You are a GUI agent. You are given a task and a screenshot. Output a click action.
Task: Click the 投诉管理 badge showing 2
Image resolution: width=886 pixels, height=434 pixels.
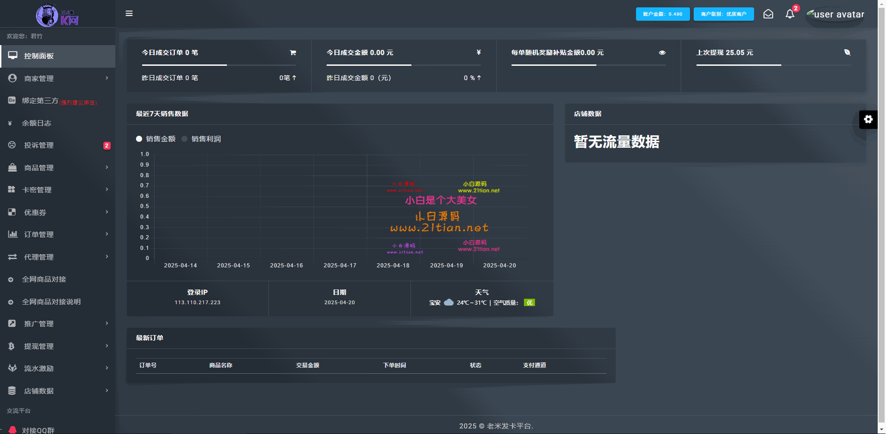point(107,145)
